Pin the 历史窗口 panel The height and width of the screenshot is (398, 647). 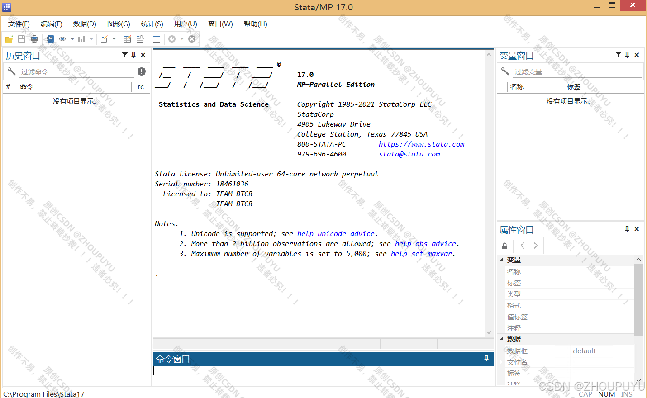[x=133, y=55]
